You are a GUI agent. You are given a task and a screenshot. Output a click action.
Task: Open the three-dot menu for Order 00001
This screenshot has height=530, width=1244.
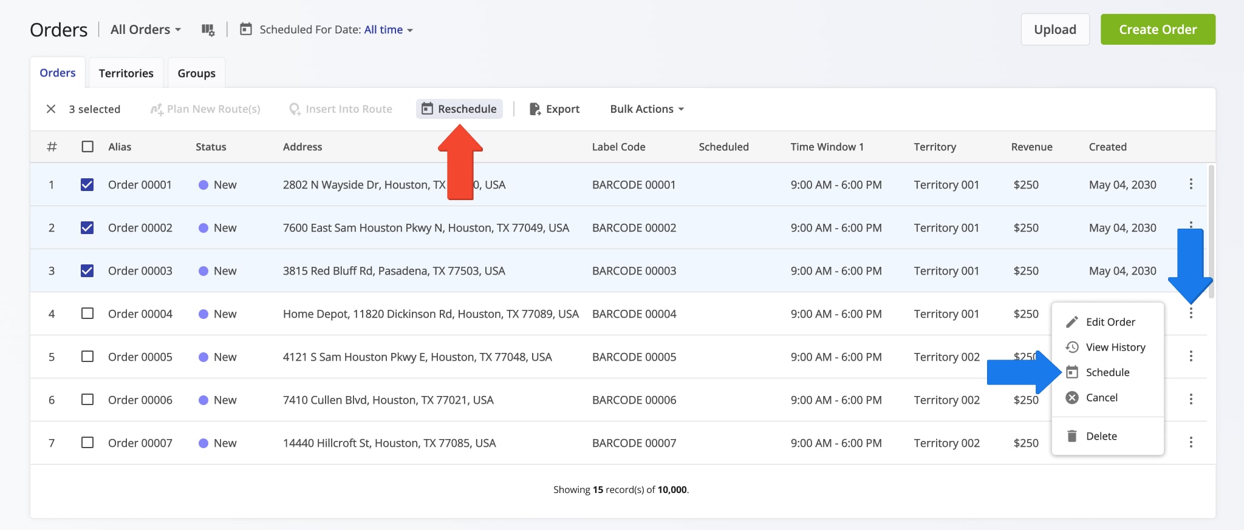tap(1191, 184)
